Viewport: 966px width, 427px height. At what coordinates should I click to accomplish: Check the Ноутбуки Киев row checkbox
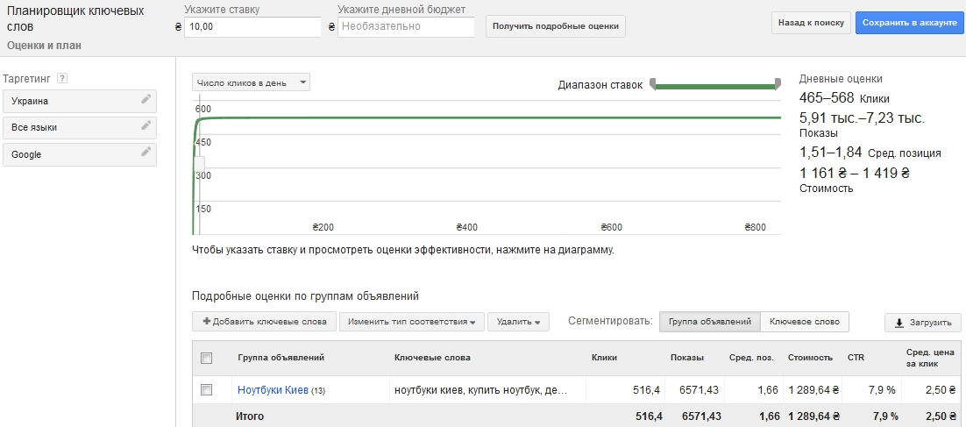pos(207,389)
